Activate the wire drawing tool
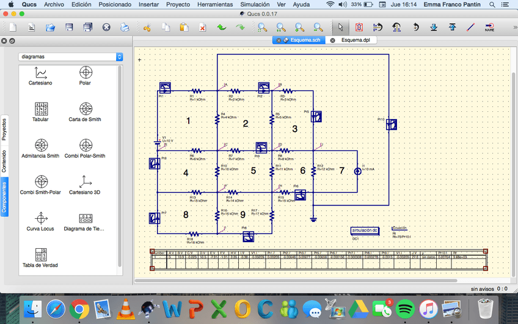This screenshot has width=518, height=324. pyautogui.click(x=470, y=28)
